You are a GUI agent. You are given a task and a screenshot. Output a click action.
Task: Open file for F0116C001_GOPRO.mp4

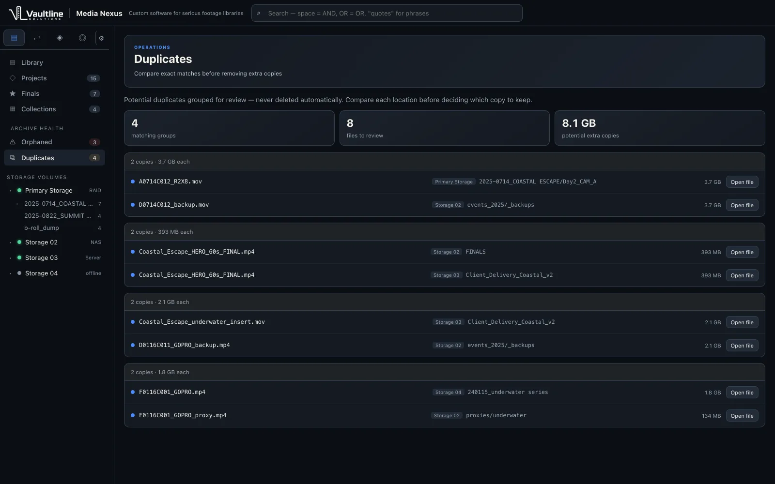pyautogui.click(x=742, y=393)
